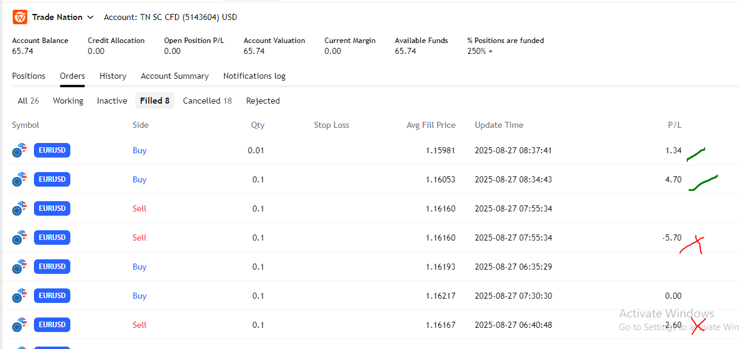Filter orders by Rejected status
The height and width of the screenshot is (349, 739).
pos(262,101)
